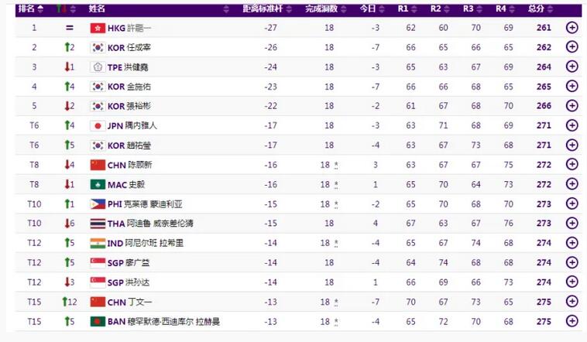Open plus expander on SGP 廖广益 row

click(x=572, y=262)
